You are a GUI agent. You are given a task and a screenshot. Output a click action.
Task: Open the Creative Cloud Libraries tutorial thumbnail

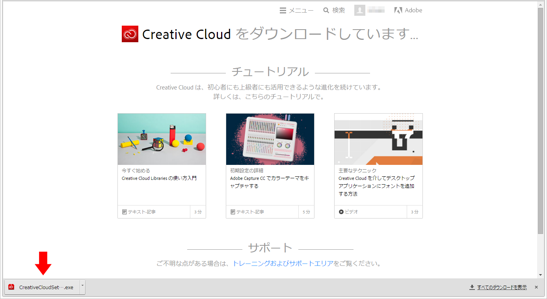(162, 139)
